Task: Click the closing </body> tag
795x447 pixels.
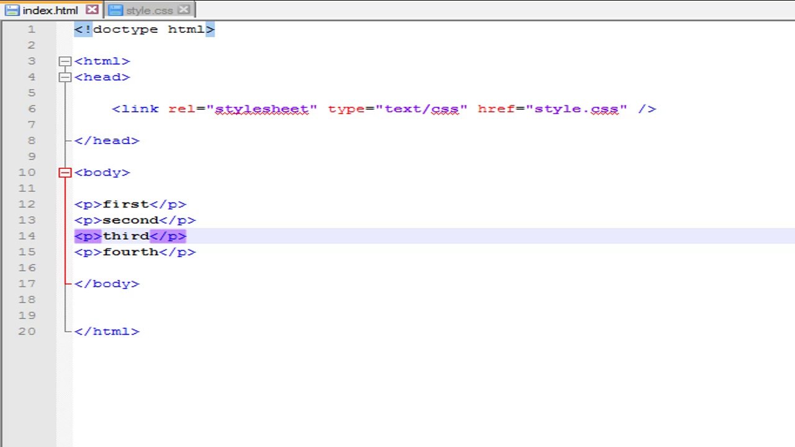Action: click(107, 284)
